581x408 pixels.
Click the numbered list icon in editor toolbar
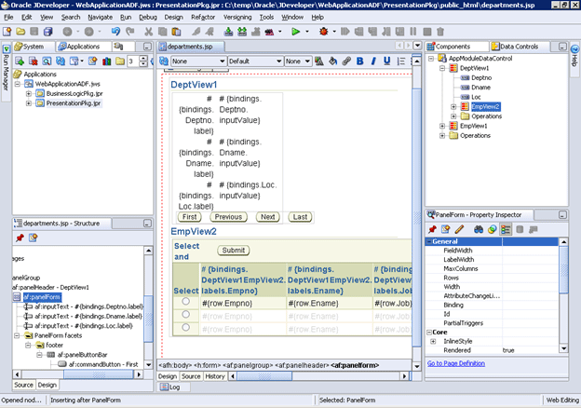[x=401, y=61]
